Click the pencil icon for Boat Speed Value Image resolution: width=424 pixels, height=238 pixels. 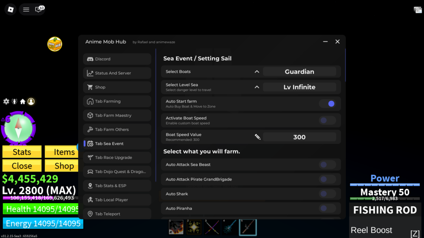click(x=258, y=137)
